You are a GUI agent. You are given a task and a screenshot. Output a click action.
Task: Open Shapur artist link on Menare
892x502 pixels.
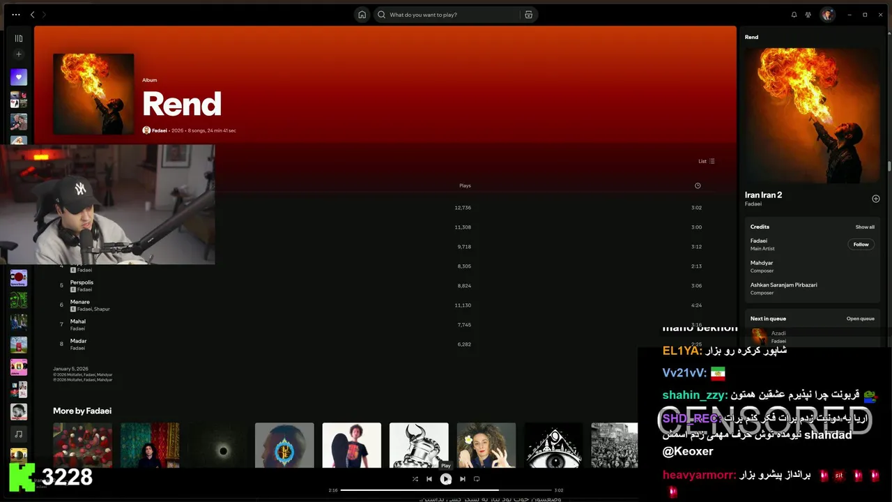(102, 309)
